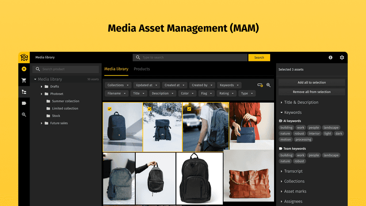Select the red dress handbag thumbnail
The width and height of the screenshot is (366, 206).
pyautogui.click(x=252, y=126)
